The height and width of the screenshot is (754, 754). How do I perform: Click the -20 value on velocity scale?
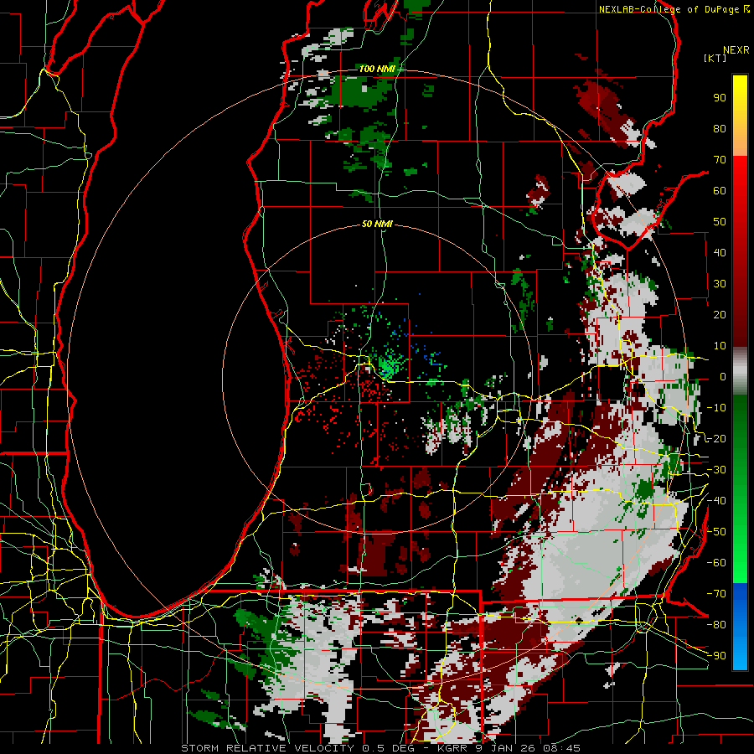(x=716, y=438)
